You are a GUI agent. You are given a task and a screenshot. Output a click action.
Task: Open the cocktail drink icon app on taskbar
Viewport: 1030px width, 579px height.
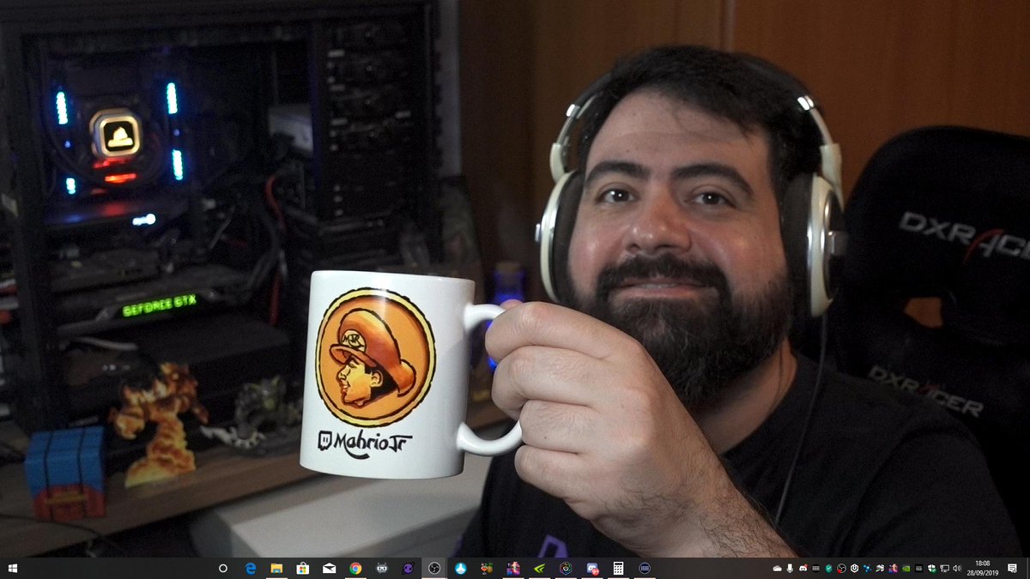[487, 568]
